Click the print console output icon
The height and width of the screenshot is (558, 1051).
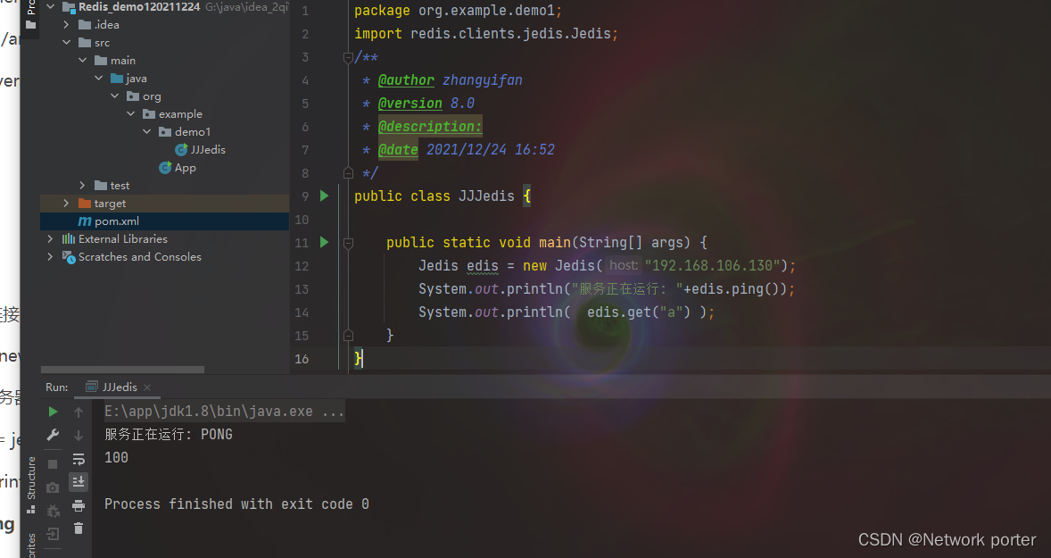[79, 505]
